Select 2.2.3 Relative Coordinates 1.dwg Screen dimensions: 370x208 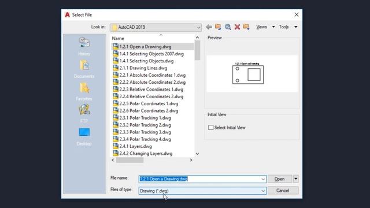[x=151, y=90]
